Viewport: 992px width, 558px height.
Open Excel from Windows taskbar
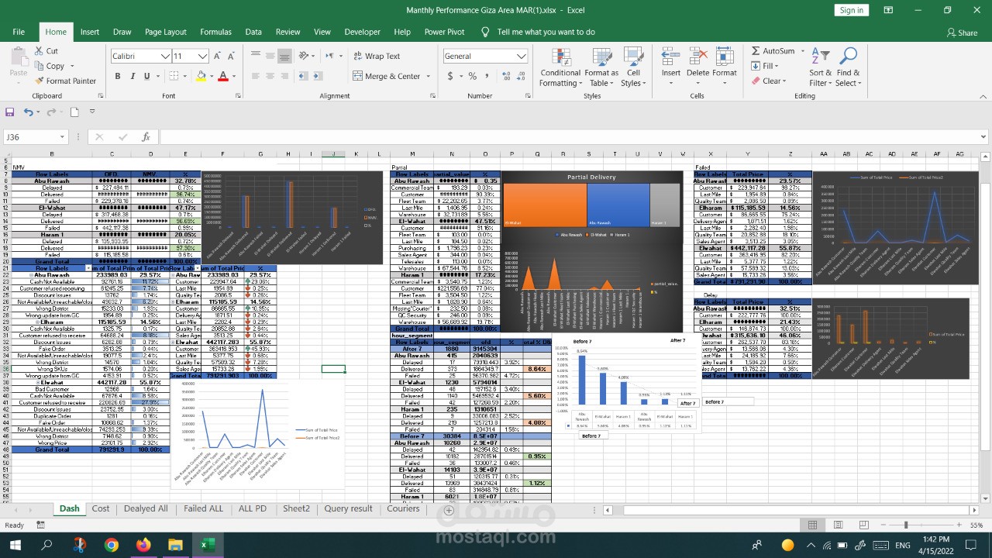pos(208,545)
